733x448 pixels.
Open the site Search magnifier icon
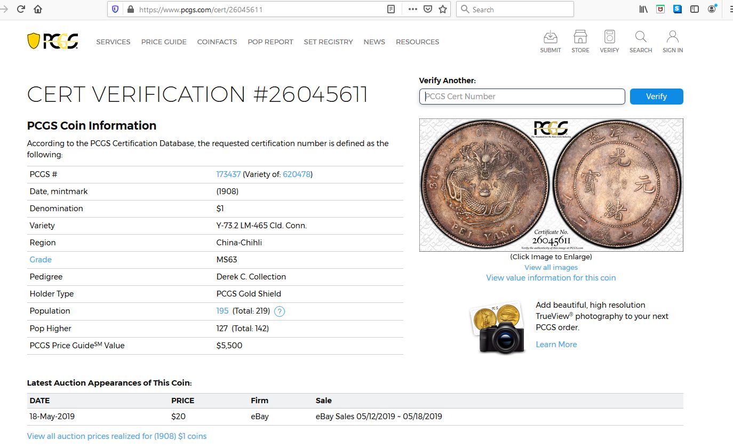click(x=641, y=37)
